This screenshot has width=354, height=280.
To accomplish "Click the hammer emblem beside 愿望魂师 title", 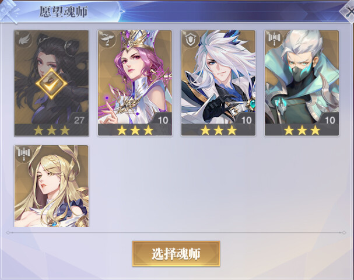I will coord(9,12).
